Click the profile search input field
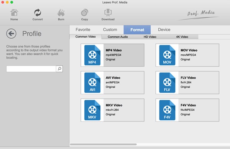Viewport: 230px width, 149px height. (31, 69)
